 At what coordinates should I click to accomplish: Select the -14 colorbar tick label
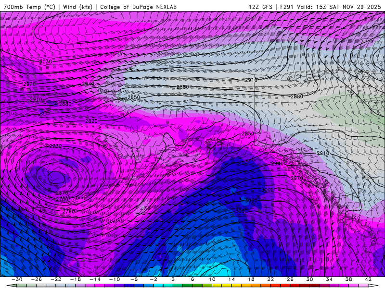95,279
